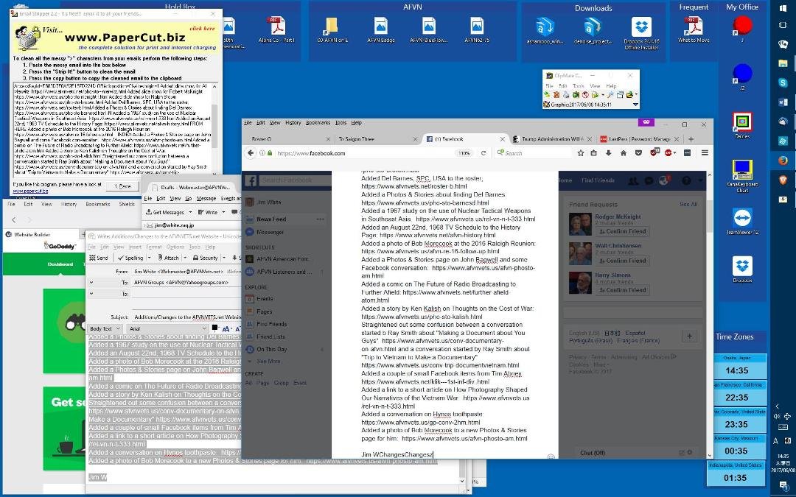Switch to the To Saigon Three tab
Screen dimensions: 796x497
click(376, 139)
